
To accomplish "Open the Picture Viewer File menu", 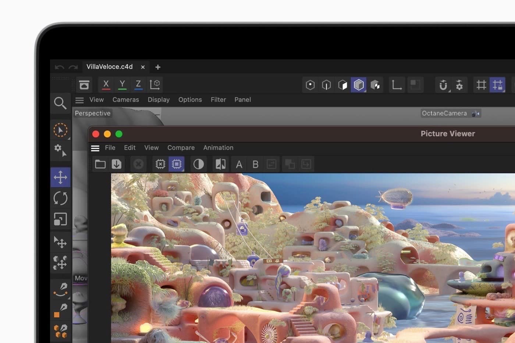I will pos(110,148).
